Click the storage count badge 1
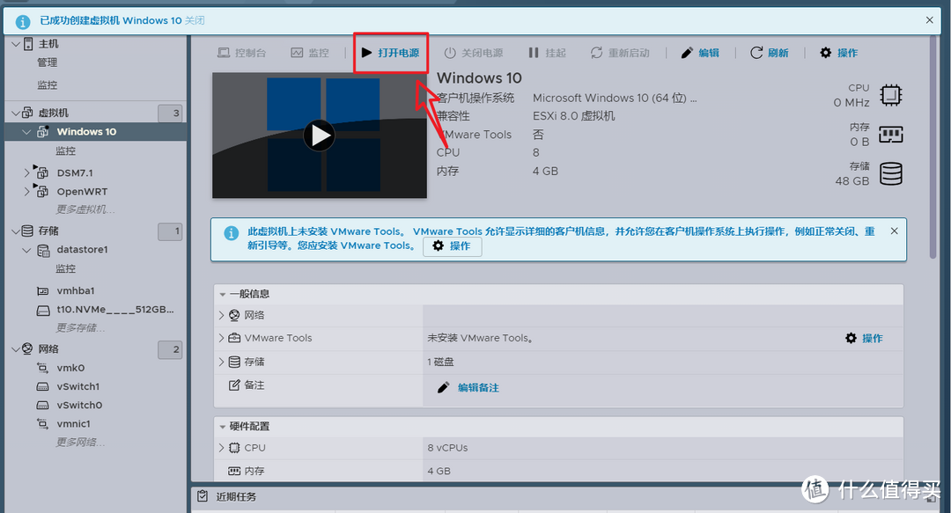This screenshot has height=513, width=951. pos(170,231)
